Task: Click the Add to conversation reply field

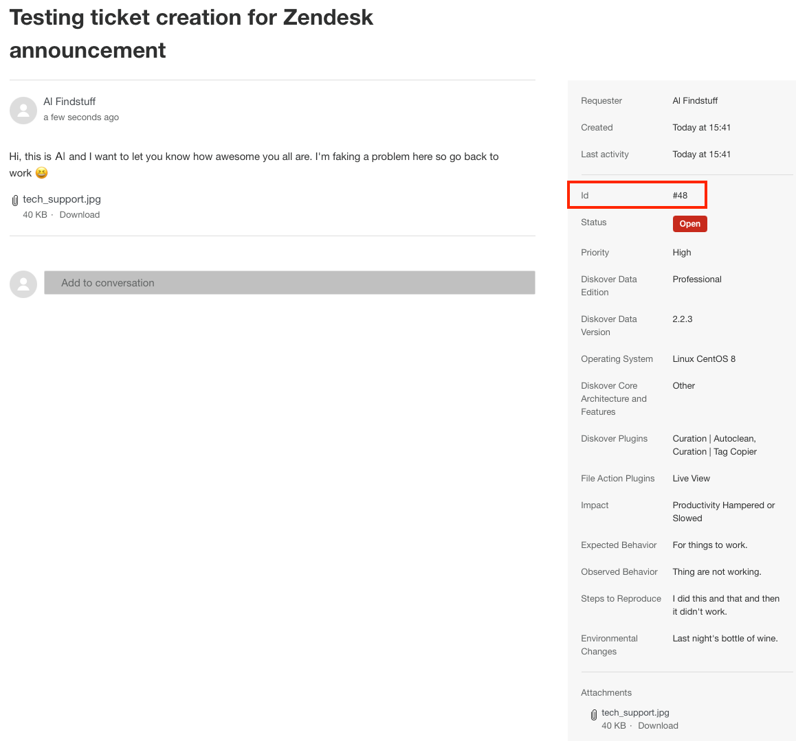Action: click(x=289, y=282)
